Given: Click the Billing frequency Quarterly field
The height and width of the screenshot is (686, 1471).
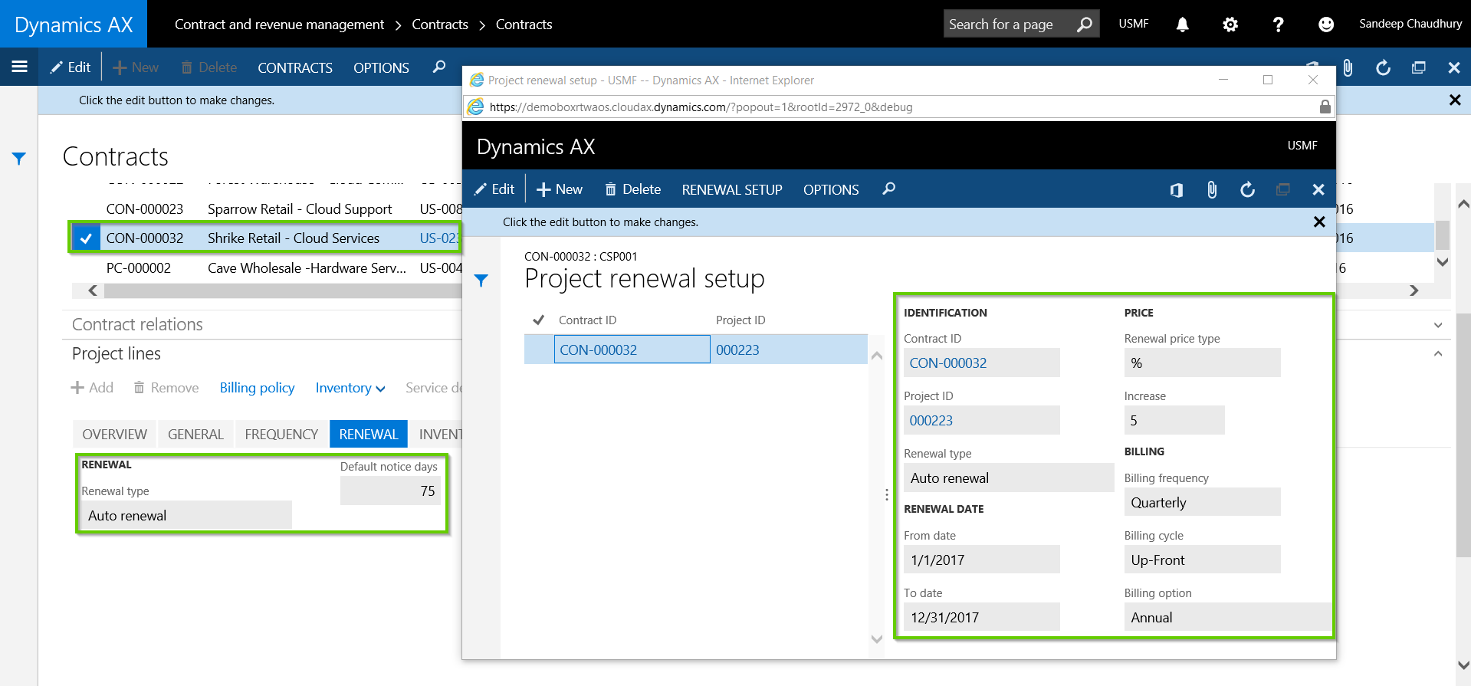Looking at the screenshot, I should coord(1202,502).
